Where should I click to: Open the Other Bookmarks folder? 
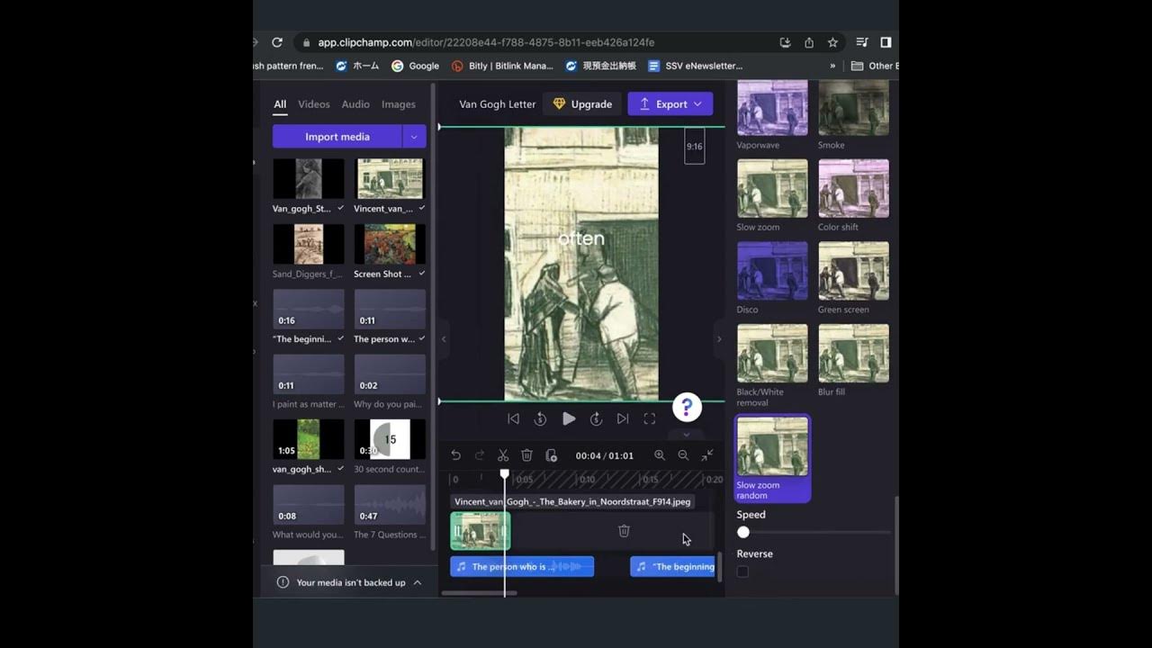(874, 66)
